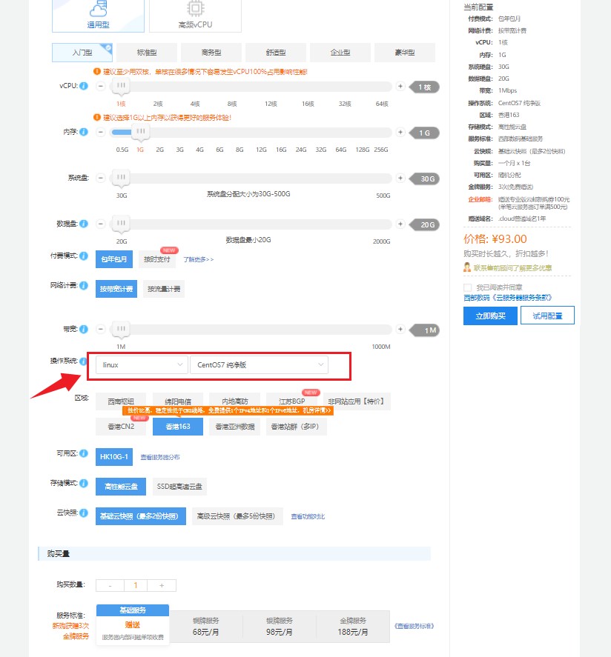
Task: Open the 云服务器服务条款 link
Action: 508,297
